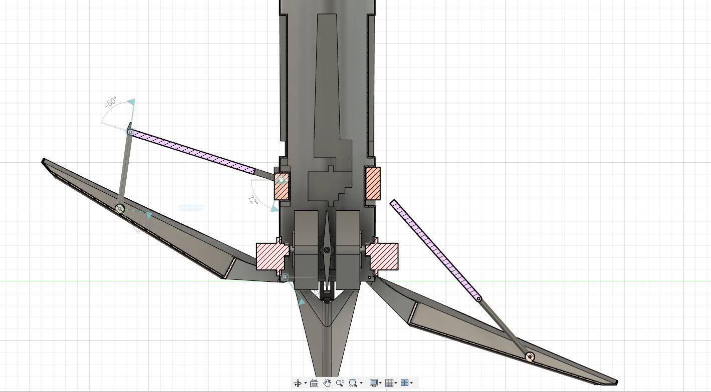The height and width of the screenshot is (392, 711).
Task: Click the Look At tool icon
Action: tap(314, 383)
